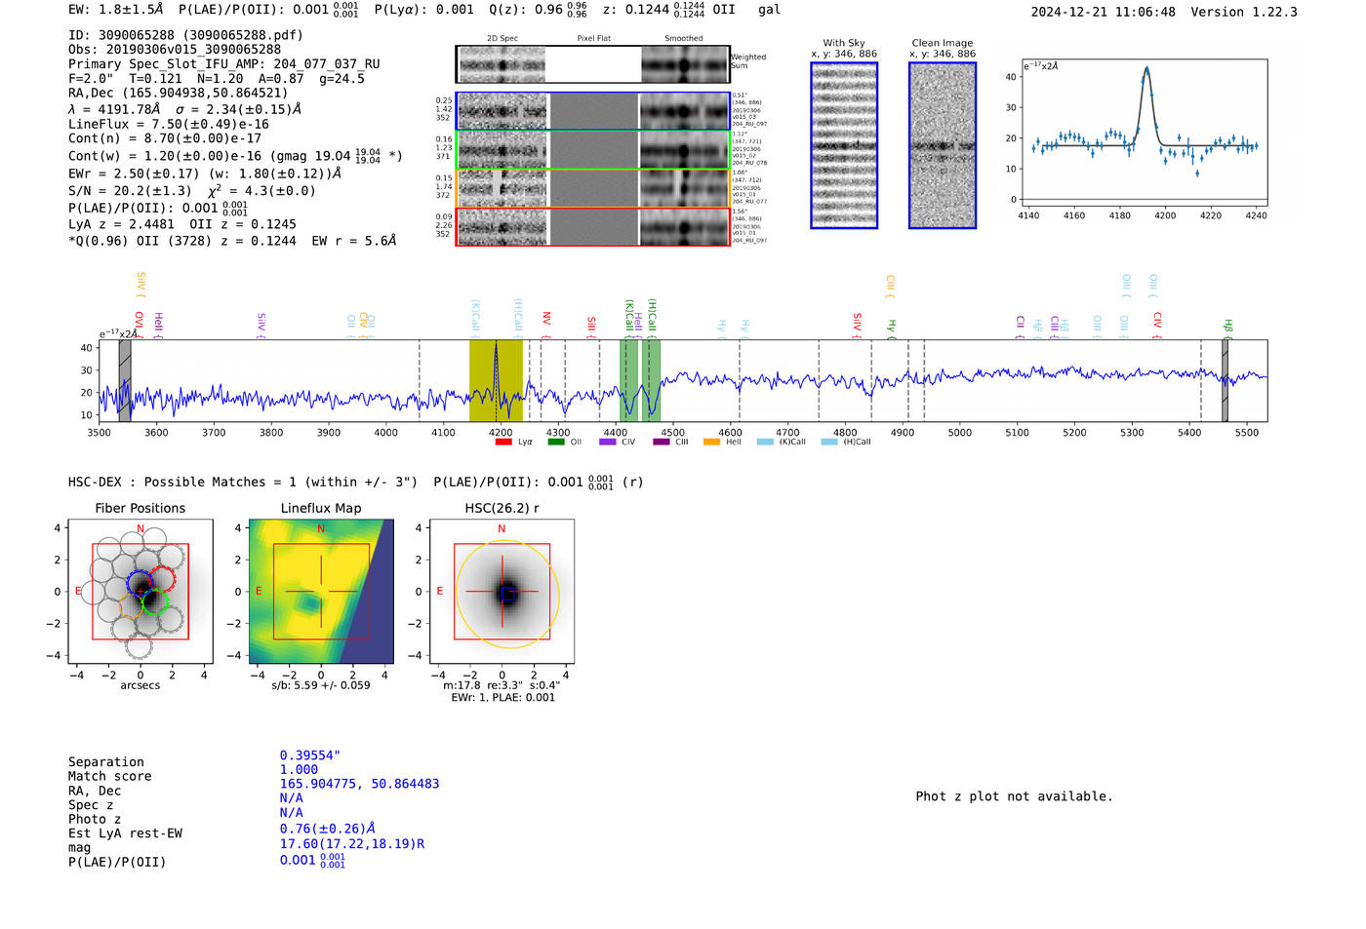Open the HSC(26.2) r image panel

(502, 592)
